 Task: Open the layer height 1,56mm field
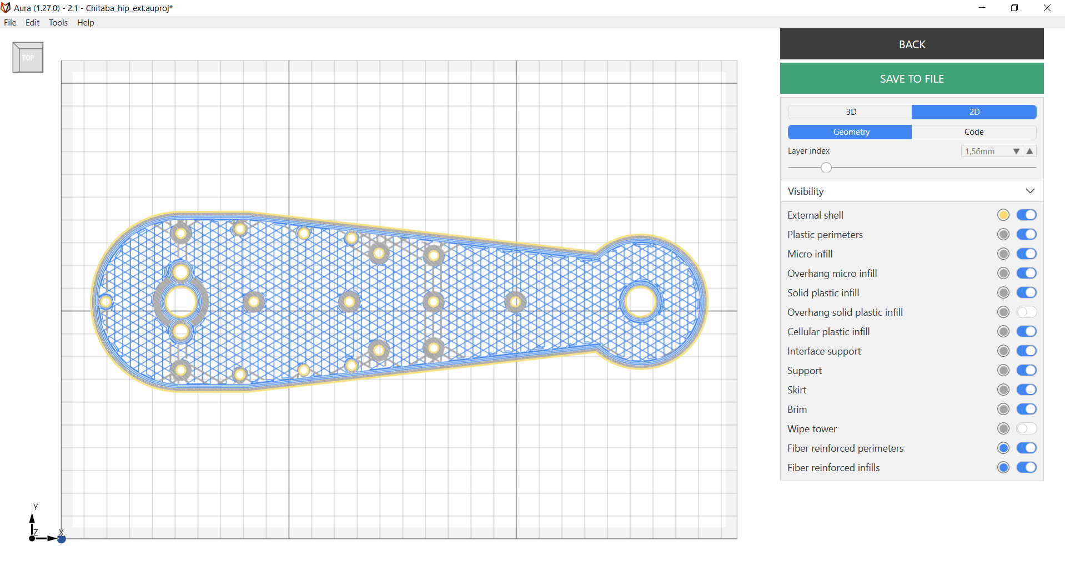tap(986, 151)
